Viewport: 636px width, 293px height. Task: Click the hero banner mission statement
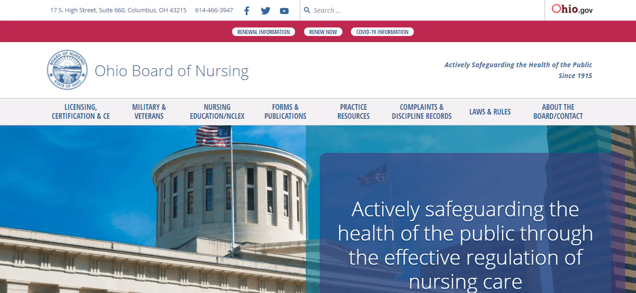466,245
